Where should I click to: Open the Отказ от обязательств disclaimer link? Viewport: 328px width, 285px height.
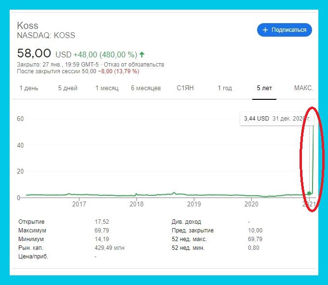[134, 65]
